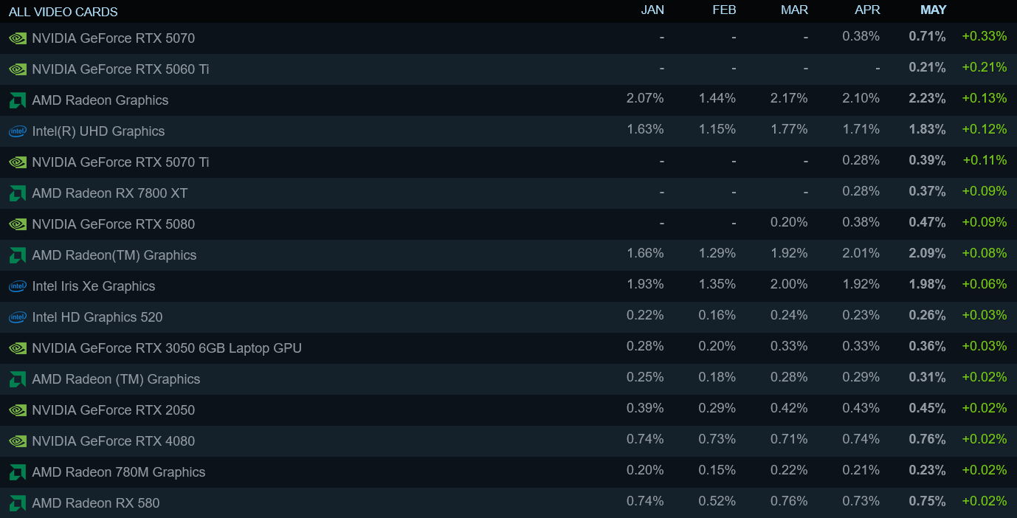
Task: Click the NVIDIA icon next to RTX 5080
Action: (18, 224)
